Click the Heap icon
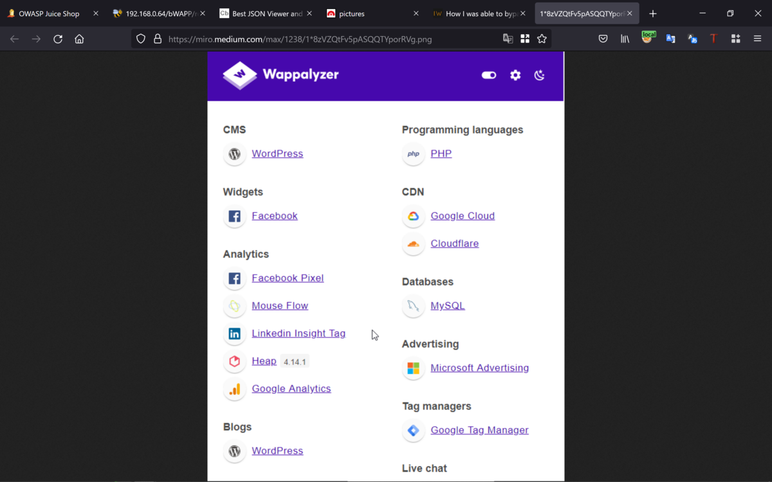This screenshot has height=482, width=772. [x=235, y=361]
